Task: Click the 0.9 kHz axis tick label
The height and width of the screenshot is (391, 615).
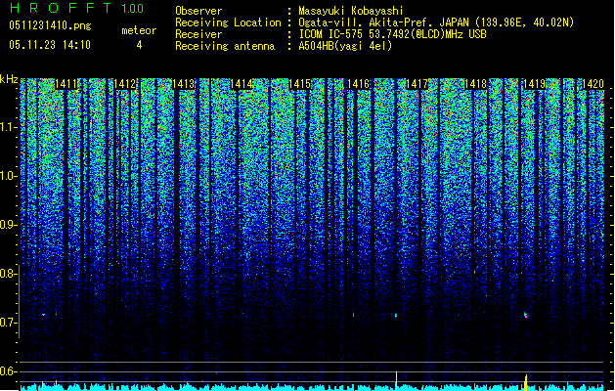Action: [9, 225]
